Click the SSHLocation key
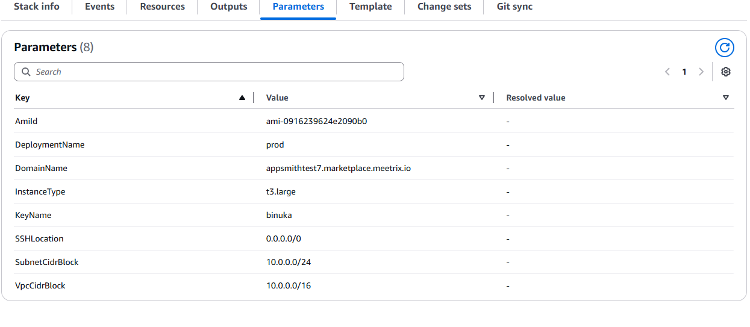Viewport: 750px width, 327px height. coord(39,238)
